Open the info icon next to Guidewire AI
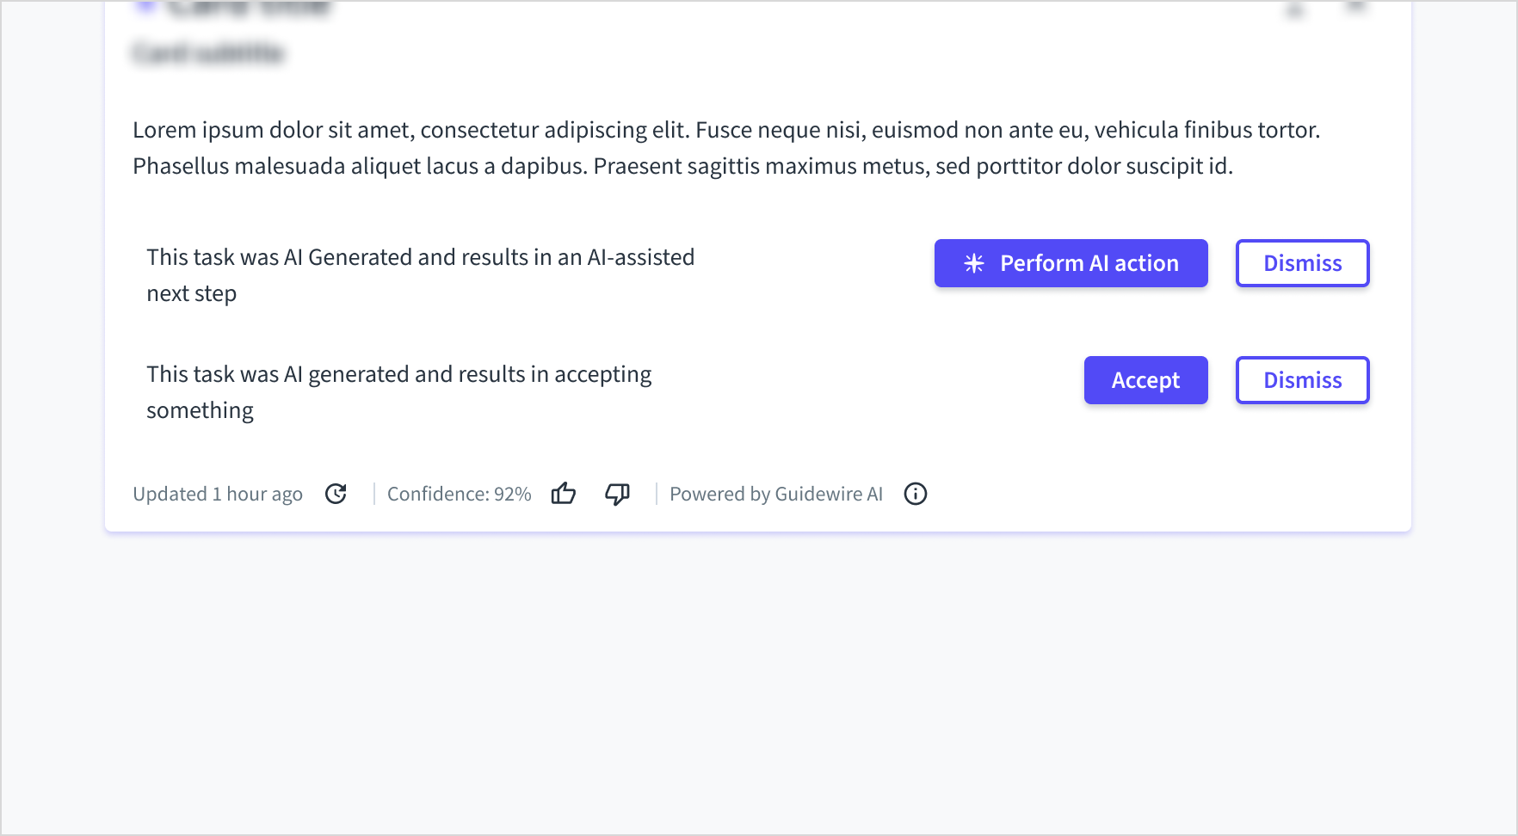 tap(916, 494)
